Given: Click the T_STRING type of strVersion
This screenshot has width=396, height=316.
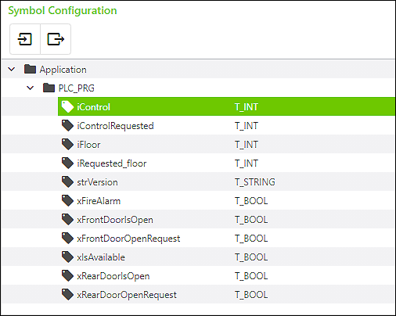Looking at the screenshot, I should tap(255, 182).
